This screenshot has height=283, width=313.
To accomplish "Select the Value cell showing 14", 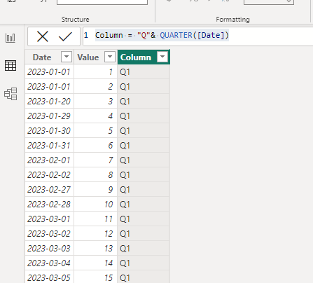I will [95, 263].
